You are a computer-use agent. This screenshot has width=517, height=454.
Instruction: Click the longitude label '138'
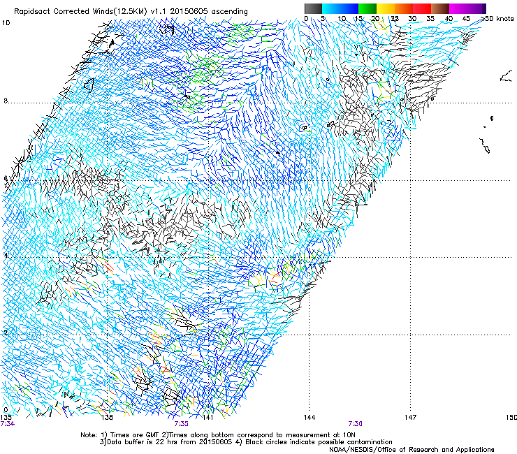(107, 418)
